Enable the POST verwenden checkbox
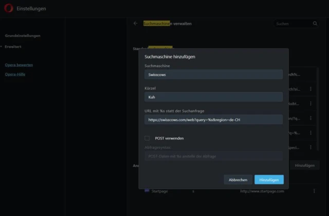 147,138
